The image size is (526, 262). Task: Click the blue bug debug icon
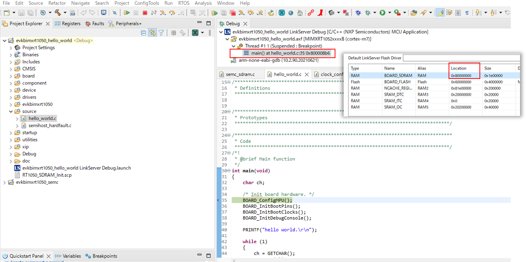click(358, 13)
